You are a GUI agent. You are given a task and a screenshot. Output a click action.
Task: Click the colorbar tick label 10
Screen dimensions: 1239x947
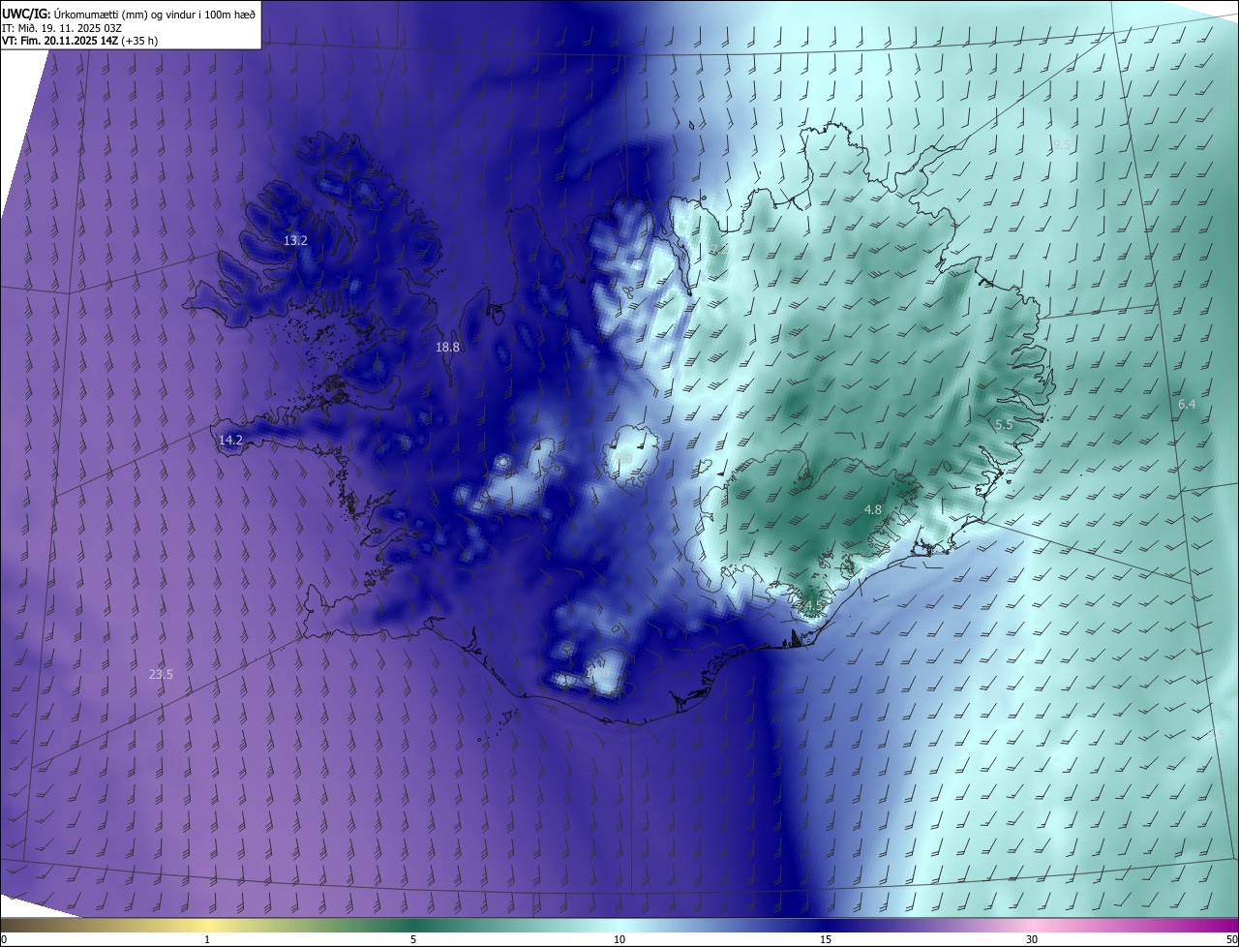619,939
